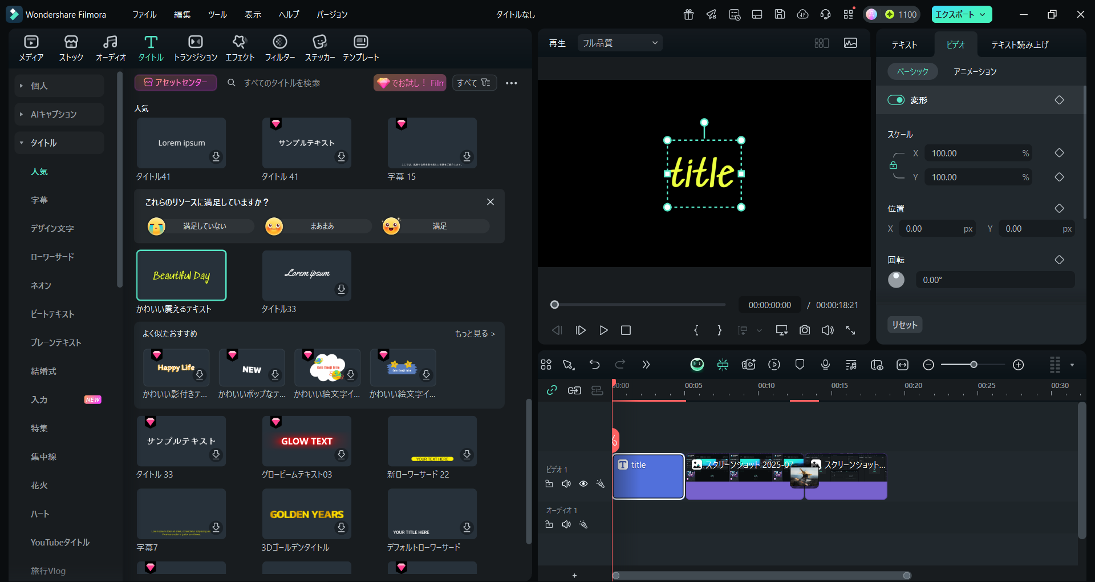Hide Video 1 track with eye icon
Viewport: 1095px width, 582px height.
coord(583,484)
